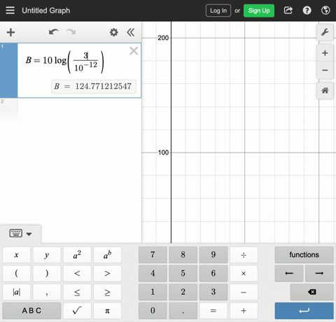Viewport: 336px width, 322px height.
Task: Undo the last expression edit
Action: (54, 32)
